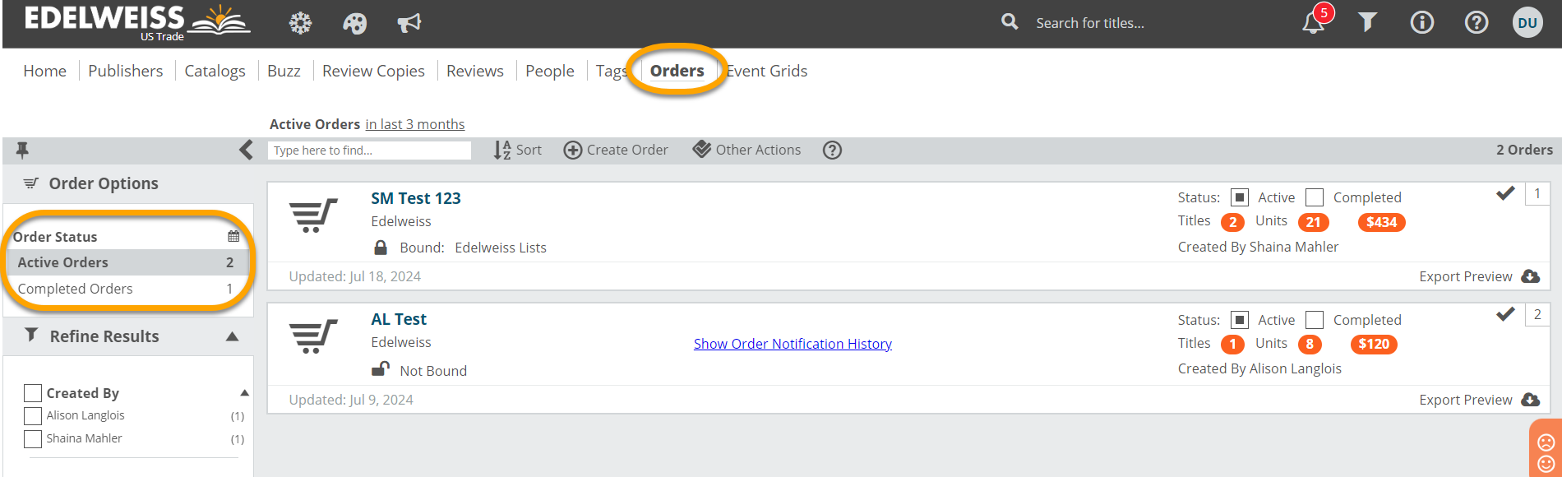Click the 'Type here to find' field
Viewport: 1562px width, 477px height.
point(369,151)
